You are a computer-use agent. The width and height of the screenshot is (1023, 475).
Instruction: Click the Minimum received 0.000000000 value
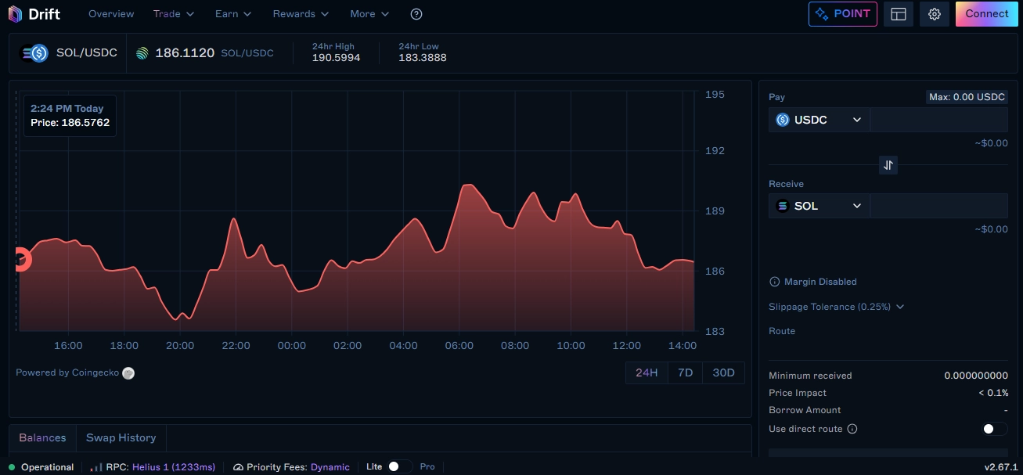click(976, 376)
